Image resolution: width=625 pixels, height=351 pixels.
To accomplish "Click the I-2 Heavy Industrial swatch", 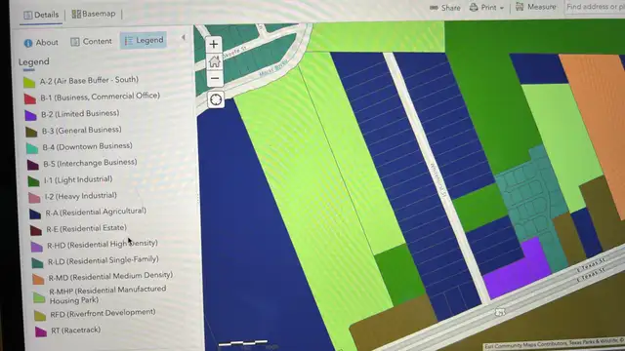I will coord(34,198).
